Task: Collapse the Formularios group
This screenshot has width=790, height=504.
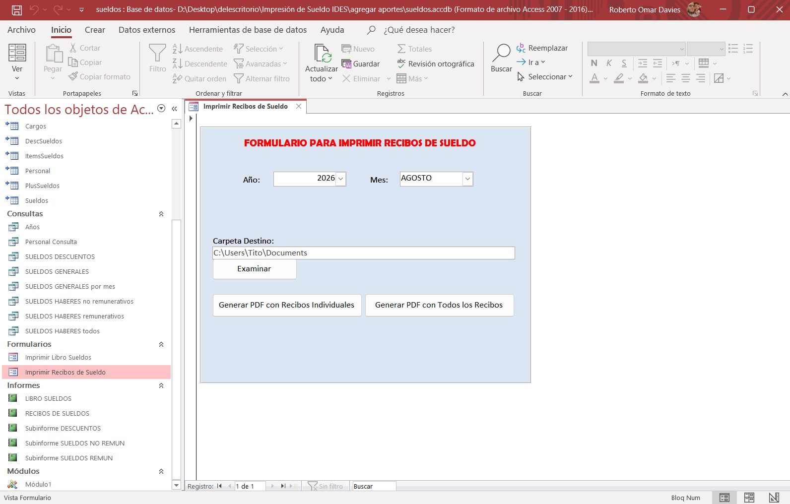Action: pos(161,344)
